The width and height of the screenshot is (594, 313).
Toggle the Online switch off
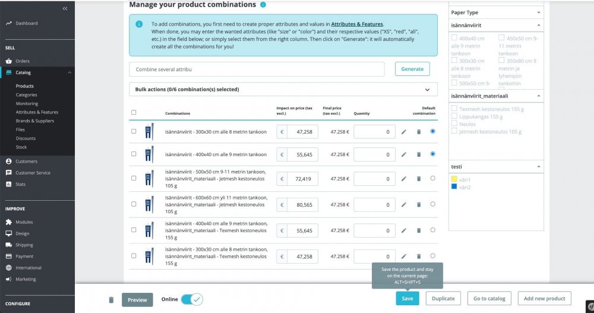(192, 299)
